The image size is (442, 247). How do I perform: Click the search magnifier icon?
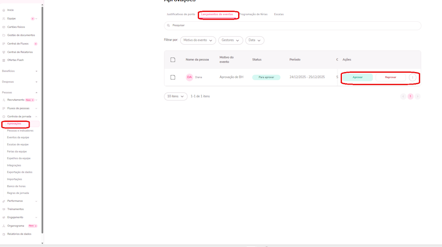168,26
